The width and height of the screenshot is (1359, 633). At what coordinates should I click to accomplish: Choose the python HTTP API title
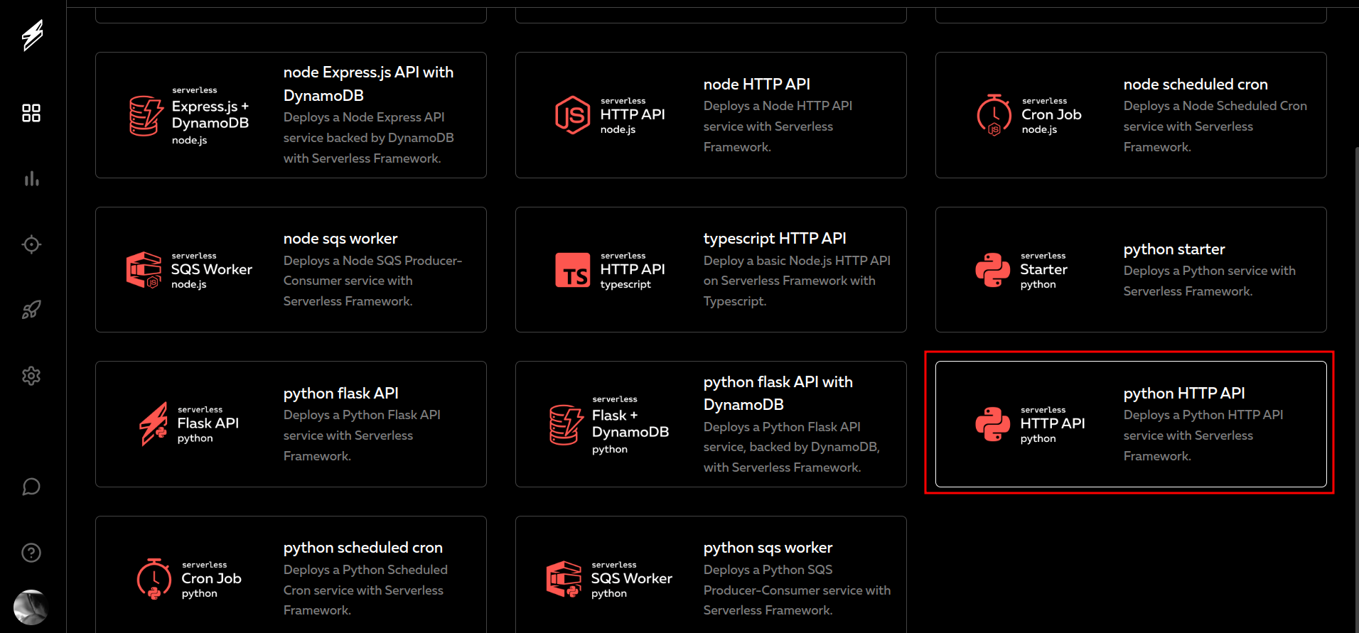point(1184,394)
